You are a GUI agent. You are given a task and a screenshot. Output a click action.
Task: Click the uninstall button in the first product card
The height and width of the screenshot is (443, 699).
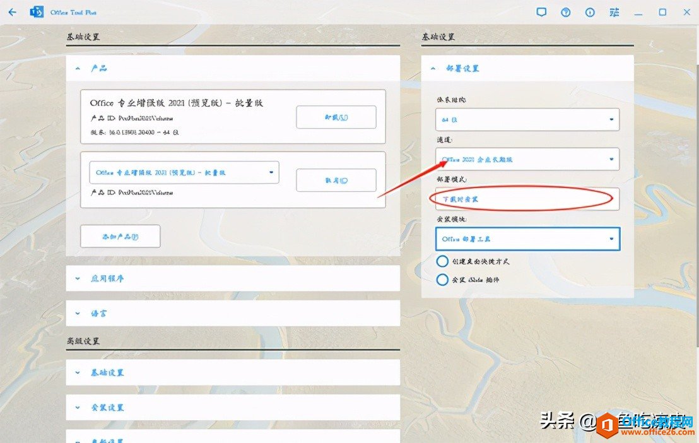(336, 117)
